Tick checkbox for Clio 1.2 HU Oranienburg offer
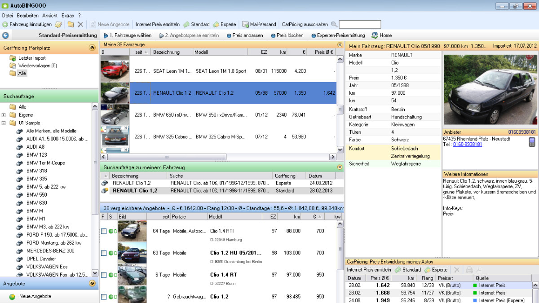Viewport: 539px width, 303px height. pos(104,253)
